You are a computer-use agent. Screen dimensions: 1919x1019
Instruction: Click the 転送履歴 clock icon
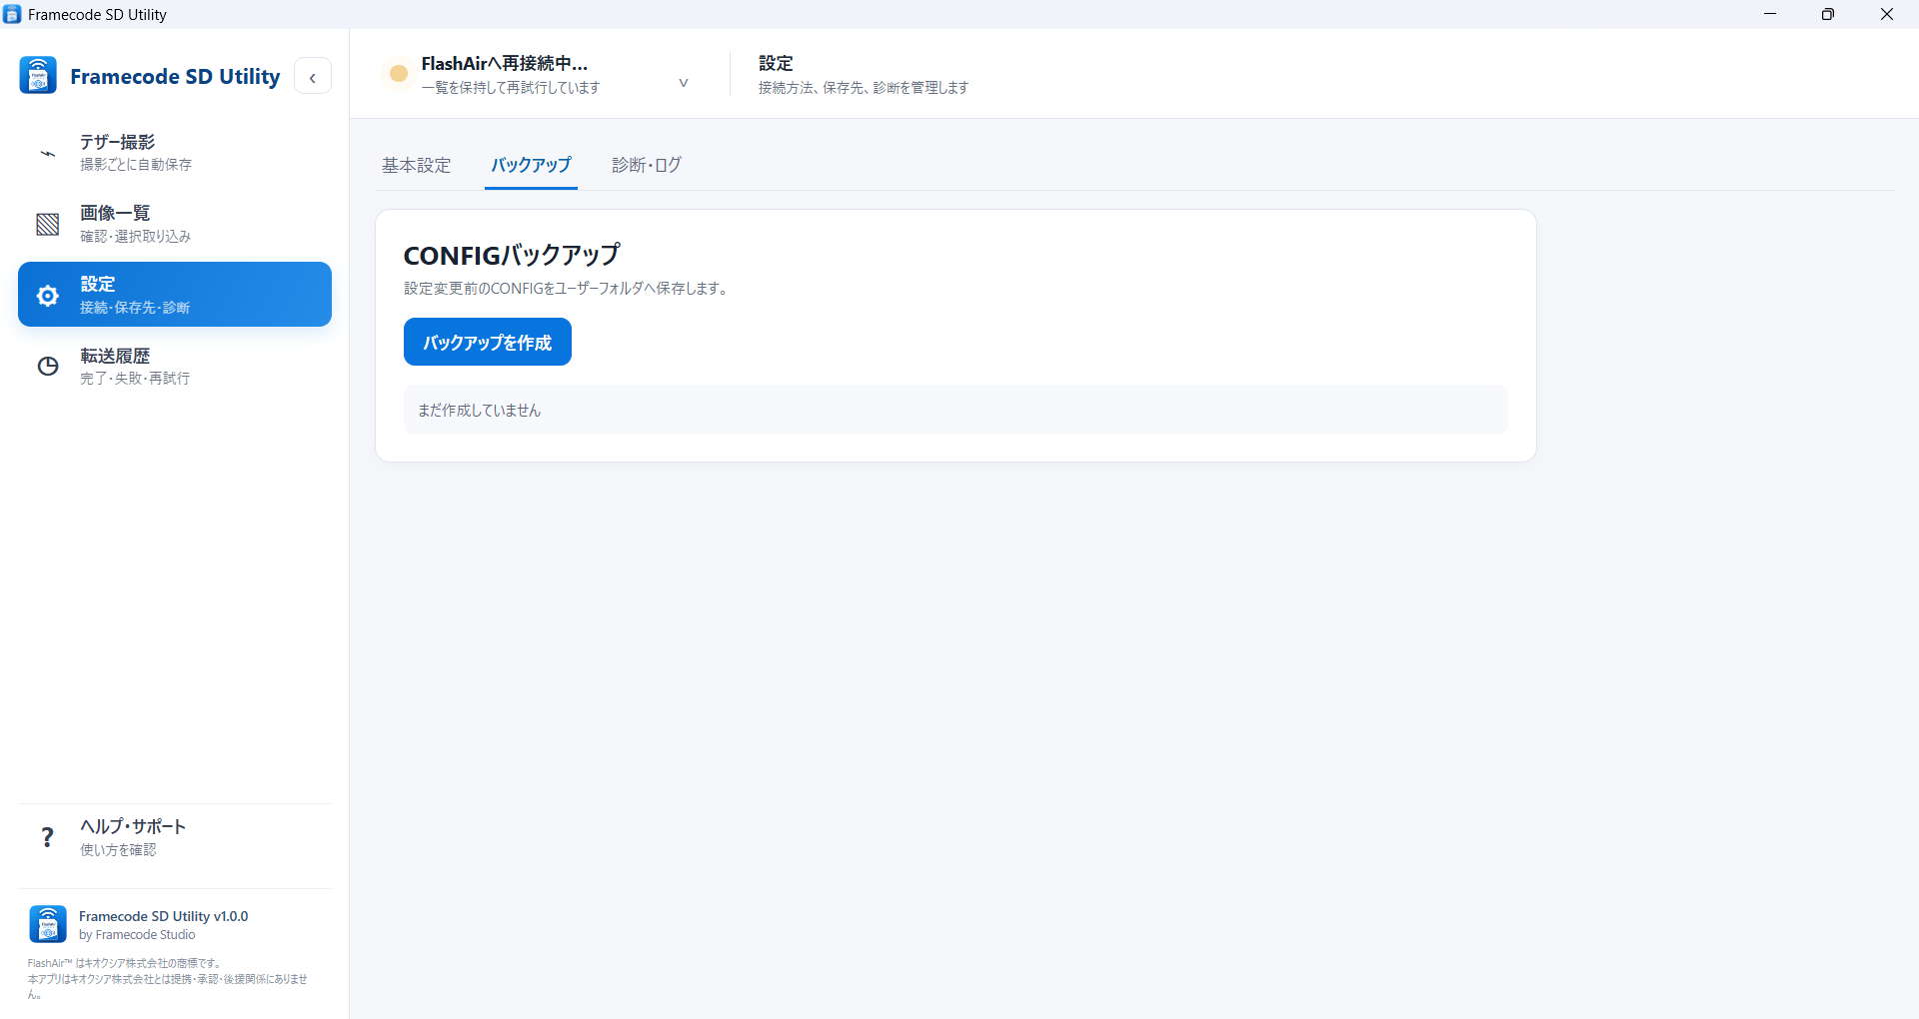tap(47, 367)
